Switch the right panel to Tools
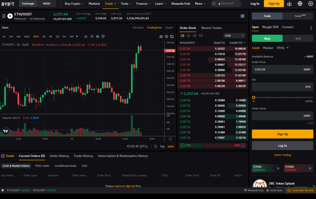This screenshot has height=199, width=316. click(298, 16)
